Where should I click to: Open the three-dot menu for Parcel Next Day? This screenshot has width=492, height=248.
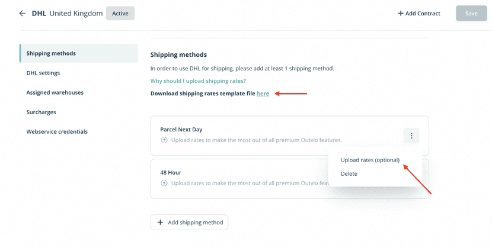(x=411, y=136)
